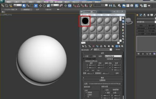This screenshot has height=99, width=156.
Task: Click the Pin Stack icon
Action: 138,54
